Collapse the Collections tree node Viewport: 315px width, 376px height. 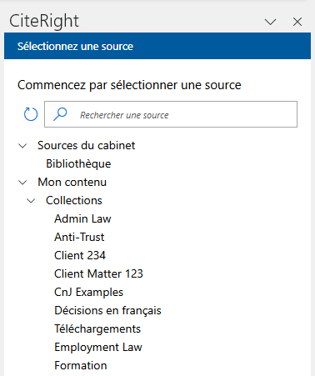31,201
